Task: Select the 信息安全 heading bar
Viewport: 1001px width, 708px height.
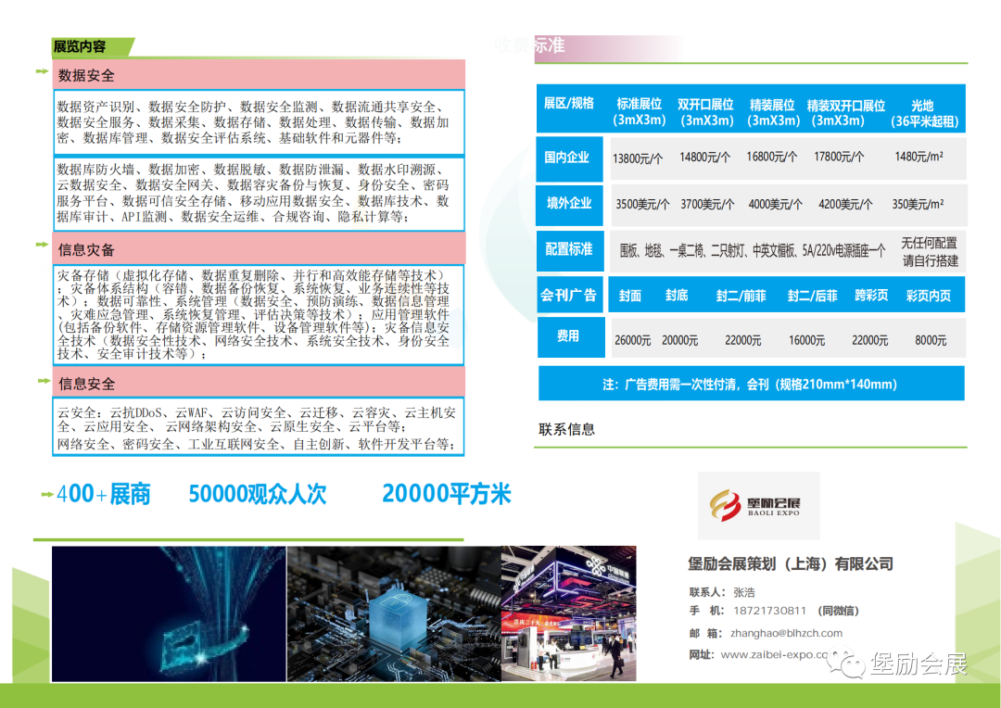Action: point(258,383)
